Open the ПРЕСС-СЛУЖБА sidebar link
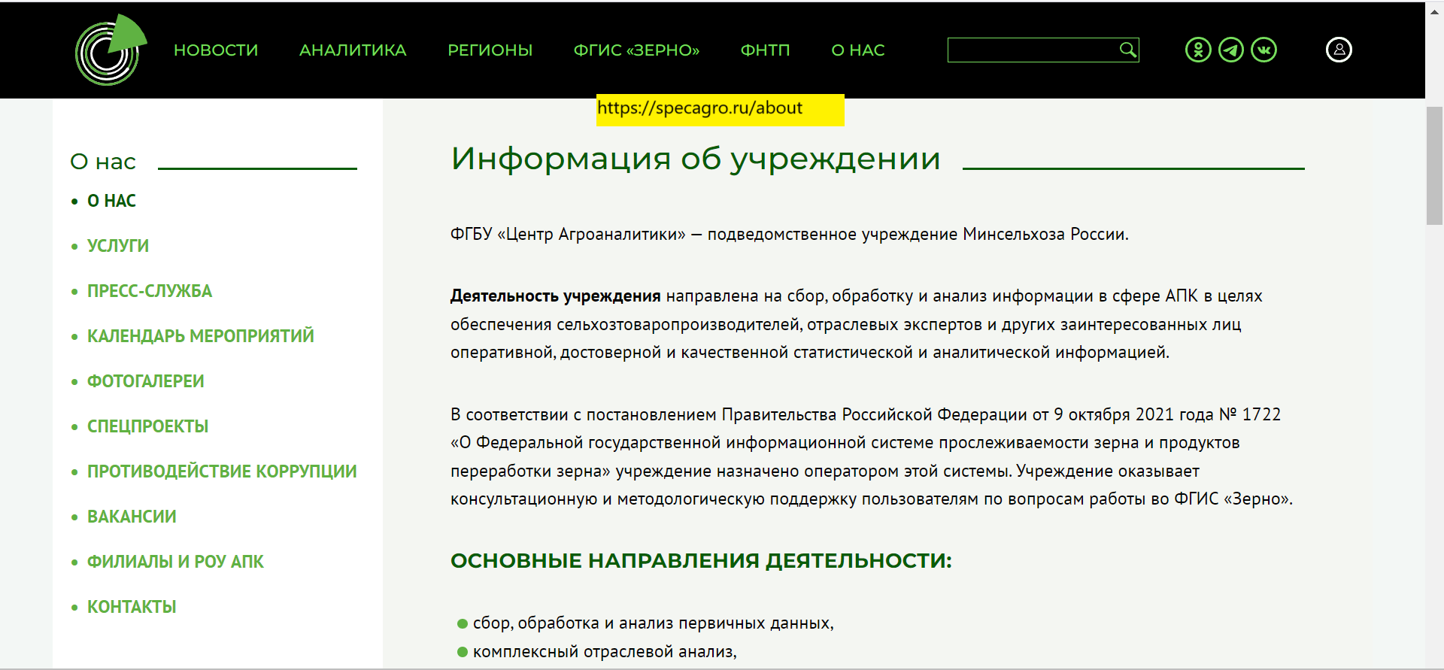 tap(150, 291)
